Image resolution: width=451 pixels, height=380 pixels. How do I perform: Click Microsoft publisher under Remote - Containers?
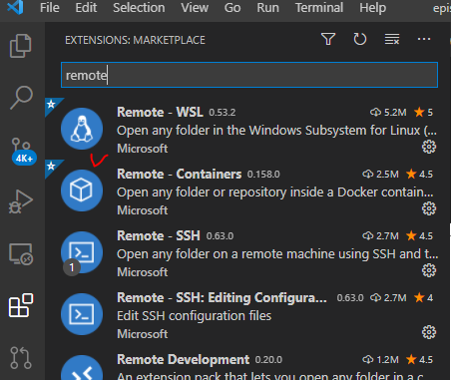click(143, 210)
